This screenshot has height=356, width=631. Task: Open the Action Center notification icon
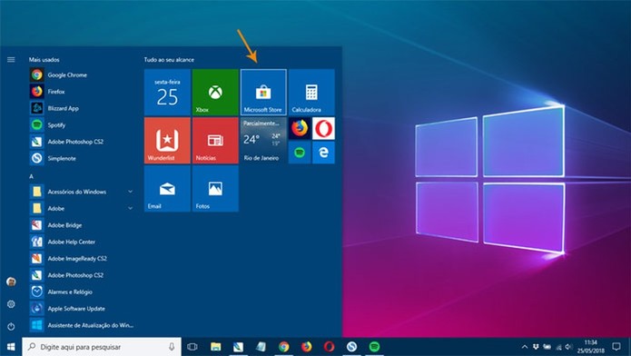click(x=616, y=347)
